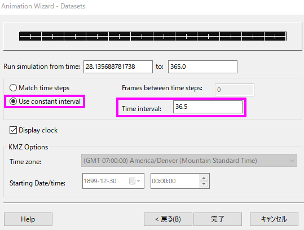Viewport: 304px width, 230px height.
Task: Click the time step timeline bar
Action: pyautogui.click(x=153, y=36)
